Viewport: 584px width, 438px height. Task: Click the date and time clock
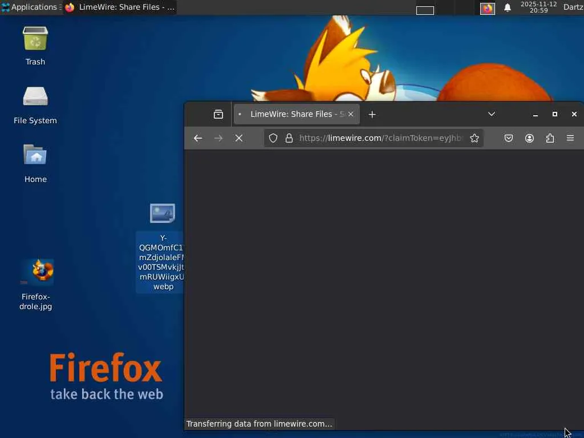(x=538, y=7)
